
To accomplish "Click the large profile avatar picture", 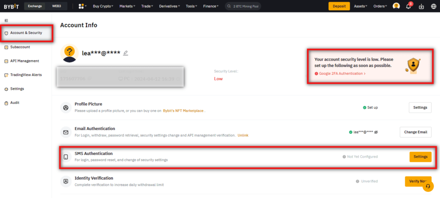I will (69, 53).
